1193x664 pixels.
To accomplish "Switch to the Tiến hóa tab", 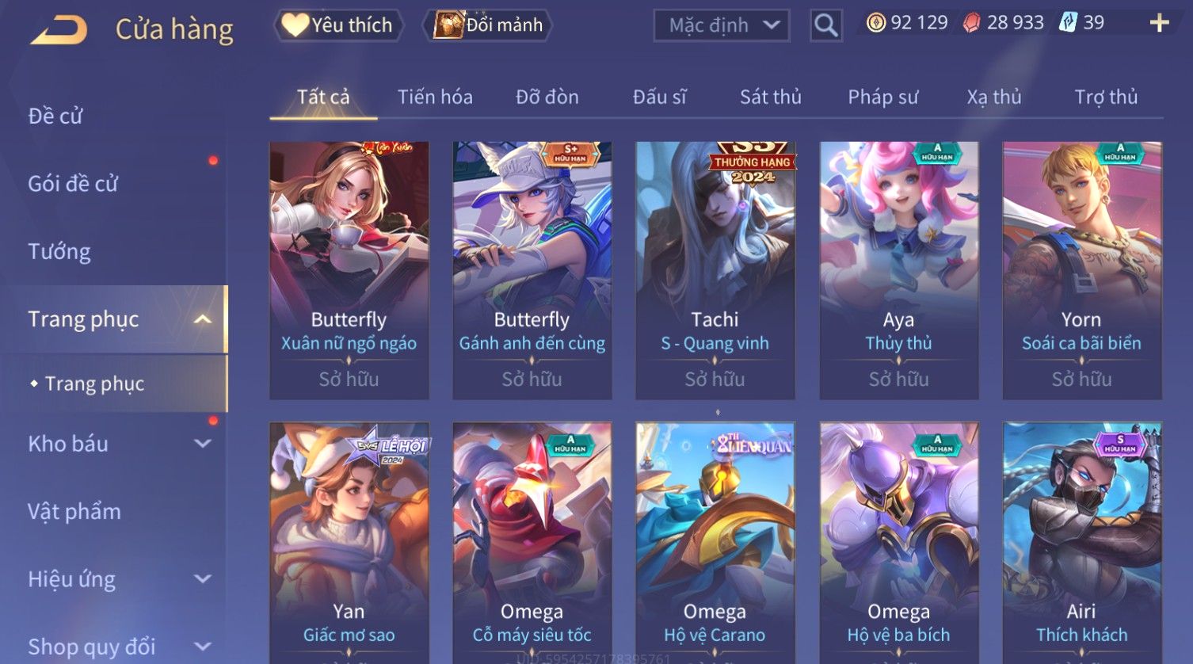I will pos(435,97).
